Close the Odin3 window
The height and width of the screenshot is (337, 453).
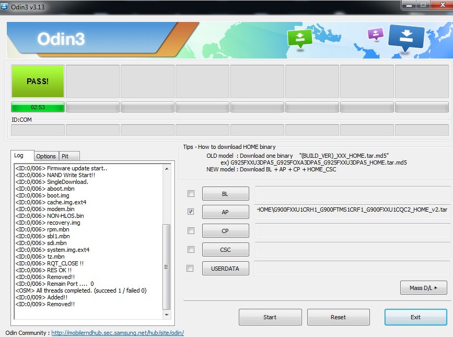442,5
